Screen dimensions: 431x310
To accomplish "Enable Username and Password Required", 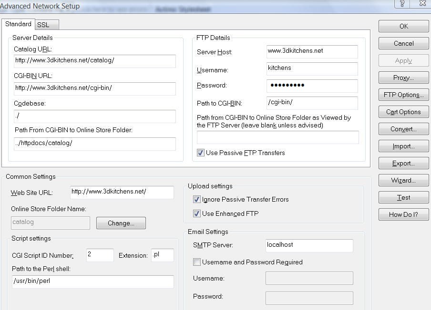I will [x=196, y=262].
